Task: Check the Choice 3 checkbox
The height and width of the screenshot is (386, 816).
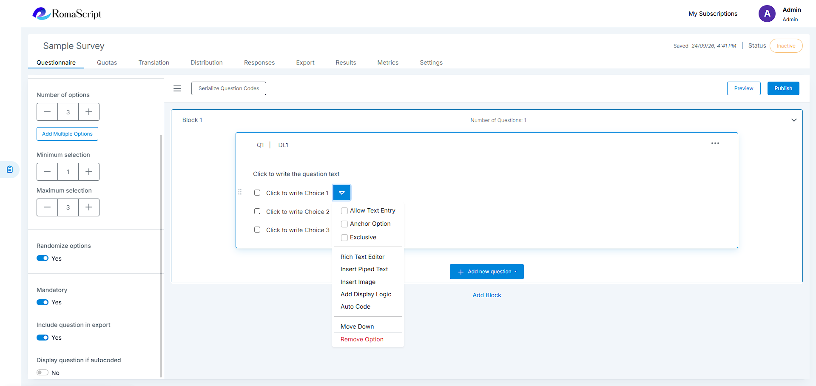Action: [x=257, y=230]
